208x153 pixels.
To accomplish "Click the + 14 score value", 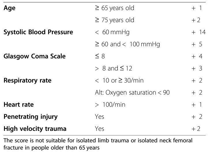I will tap(198, 32).
